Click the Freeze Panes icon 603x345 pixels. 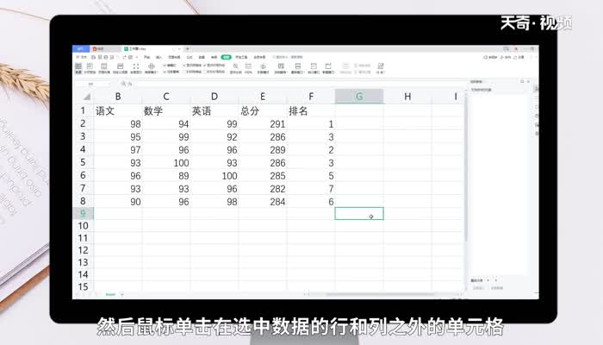[x=281, y=66]
